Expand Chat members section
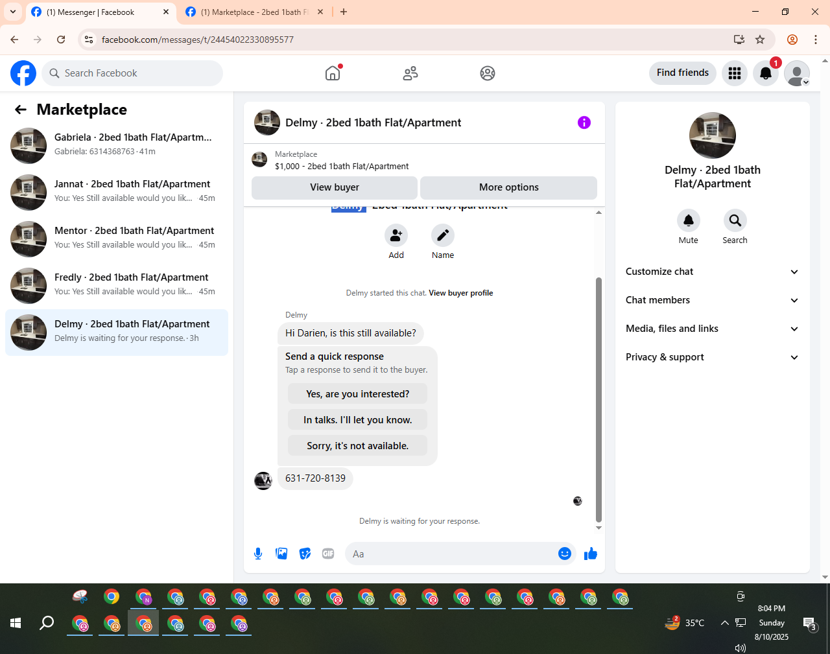The image size is (830, 654). point(712,300)
